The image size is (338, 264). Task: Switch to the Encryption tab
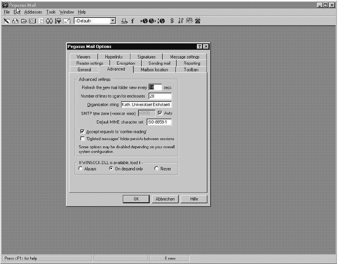(126, 63)
